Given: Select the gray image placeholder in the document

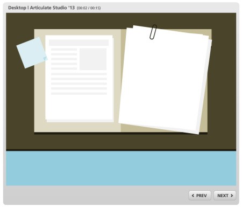Looking at the screenshot, I should 93,59.
